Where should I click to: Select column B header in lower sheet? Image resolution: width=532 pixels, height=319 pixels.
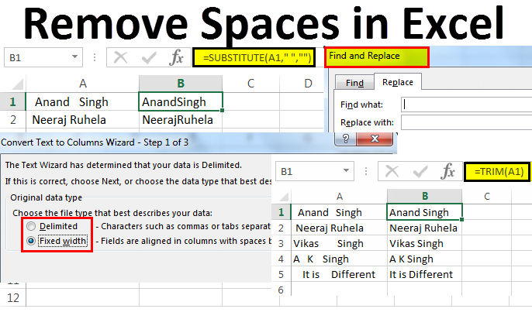(x=425, y=196)
